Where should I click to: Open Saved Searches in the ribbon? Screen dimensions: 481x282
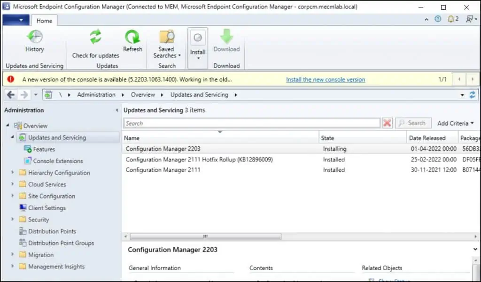point(167,44)
